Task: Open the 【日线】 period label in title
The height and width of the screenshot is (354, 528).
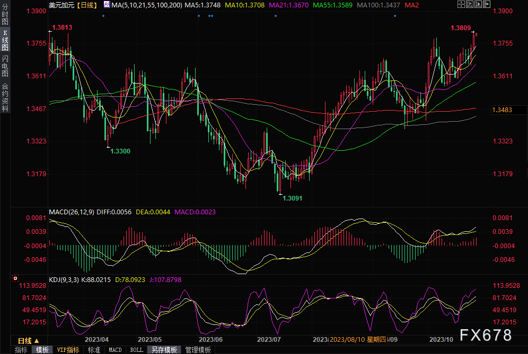Action: (x=87, y=5)
